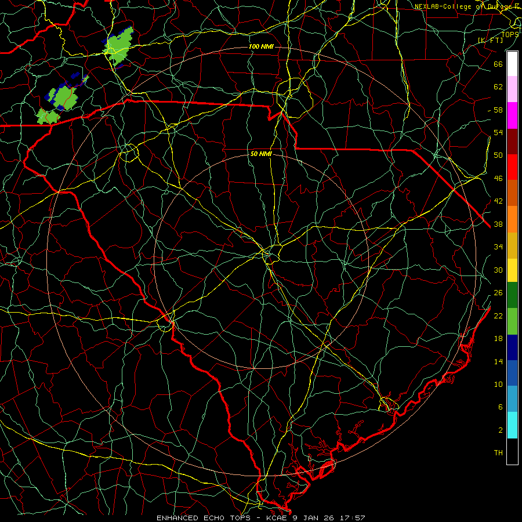Click the 22 value on the scale

click(x=498, y=316)
